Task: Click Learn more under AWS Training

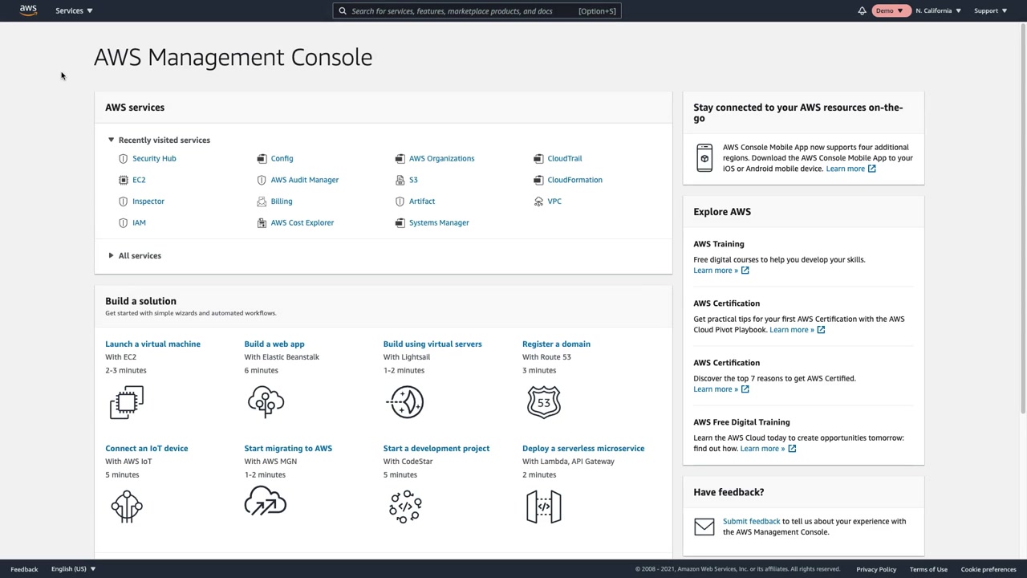Action: tap(721, 271)
